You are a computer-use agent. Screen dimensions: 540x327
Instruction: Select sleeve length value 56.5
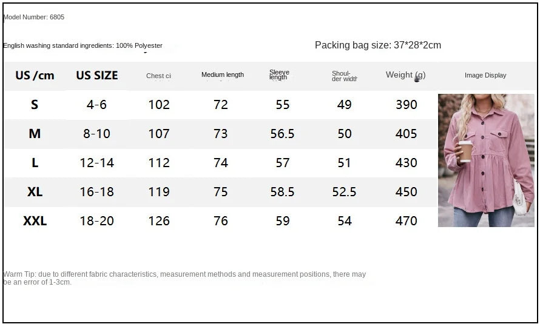(282, 134)
